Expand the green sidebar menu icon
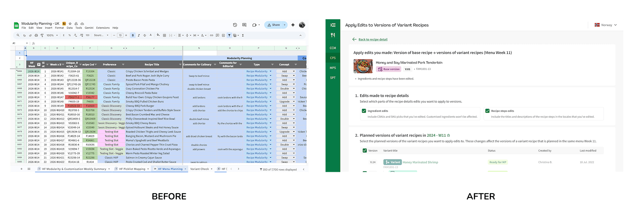 [x=333, y=25]
